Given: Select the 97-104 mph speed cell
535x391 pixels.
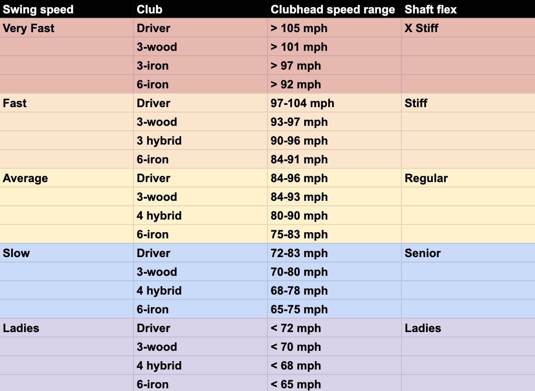Looking at the screenshot, I should (x=302, y=103).
